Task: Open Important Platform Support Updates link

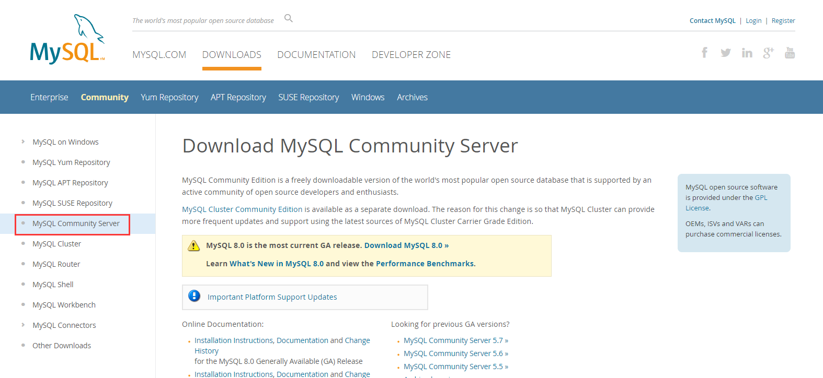Action: point(272,297)
